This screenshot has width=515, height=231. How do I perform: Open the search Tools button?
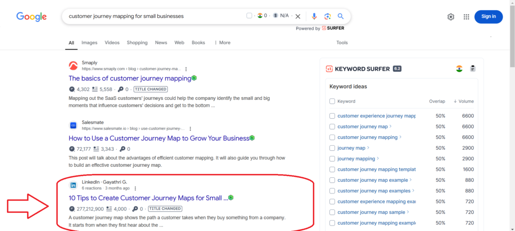342,43
